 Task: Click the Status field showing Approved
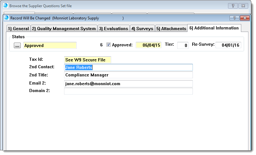tap(50, 45)
